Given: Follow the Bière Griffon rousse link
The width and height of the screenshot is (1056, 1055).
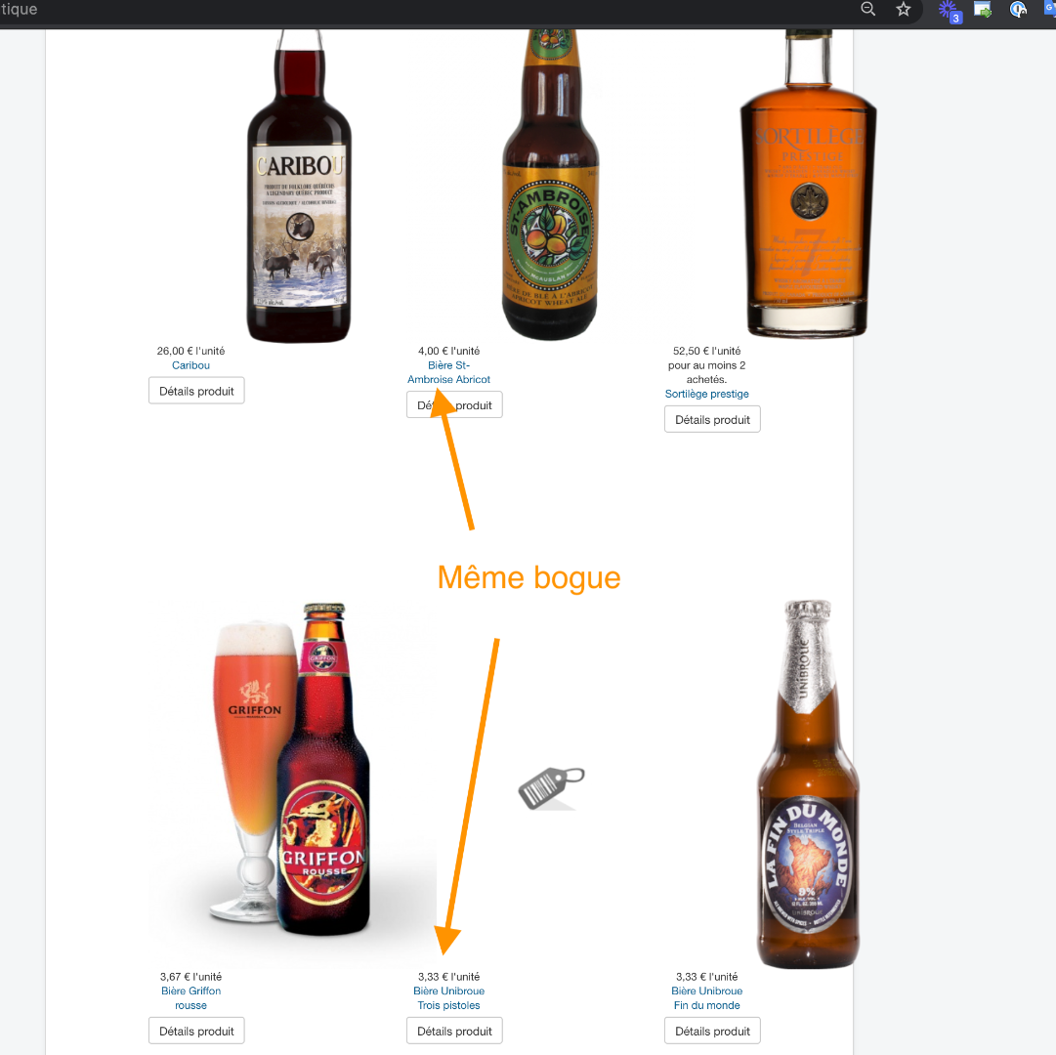Looking at the screenshot, I should pos(190,997).
